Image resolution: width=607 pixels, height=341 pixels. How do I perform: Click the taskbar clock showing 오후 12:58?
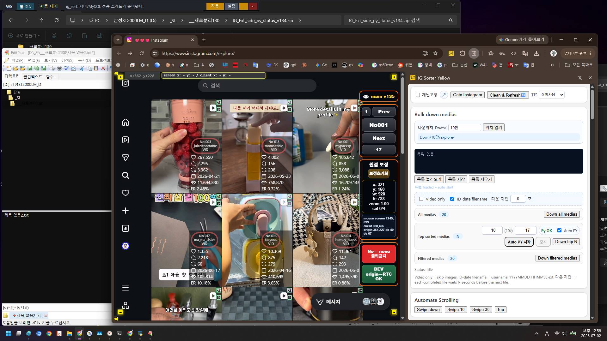(x=591, y=333)
